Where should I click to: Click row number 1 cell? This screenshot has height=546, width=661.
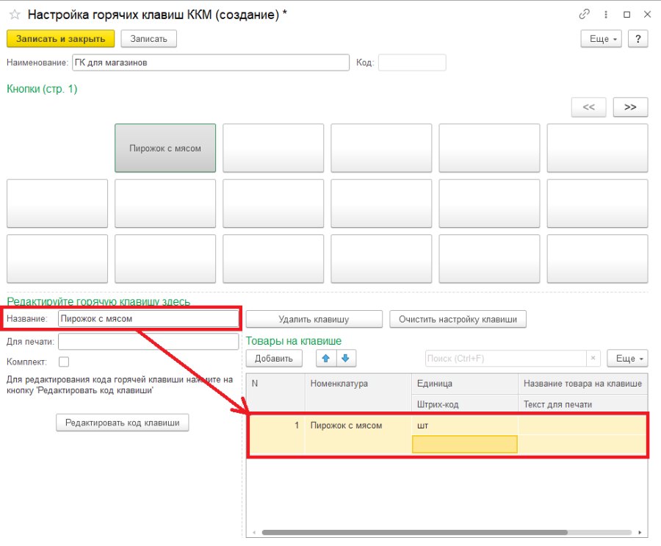(275, 425)
